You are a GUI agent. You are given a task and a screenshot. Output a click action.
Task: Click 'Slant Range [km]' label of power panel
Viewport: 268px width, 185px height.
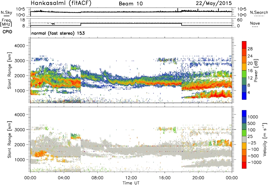click(9, 70)
